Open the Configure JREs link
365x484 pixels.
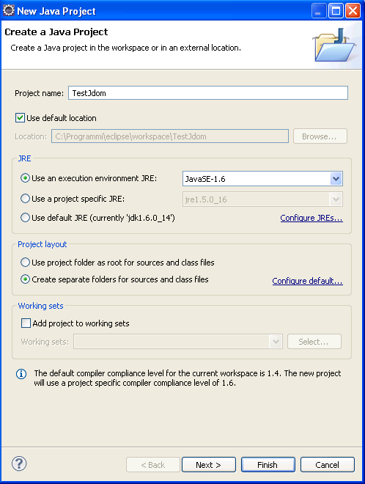coord(311,218)
